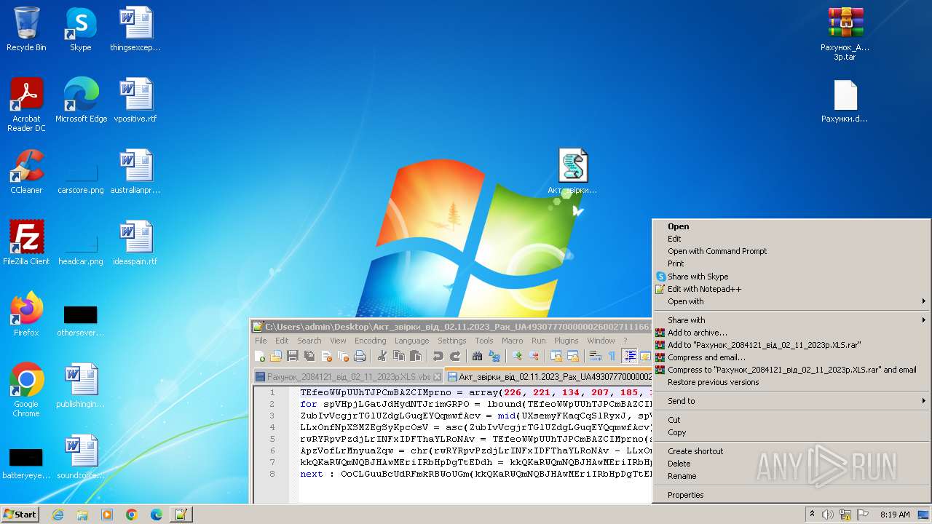Click the Zoom In toolbar icon
Viewport: 932px width, 524px height.
(x=517, y=356)
